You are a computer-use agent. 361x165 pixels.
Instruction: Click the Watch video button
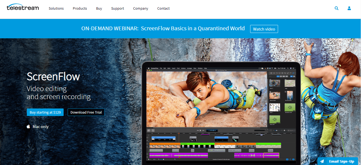point(264,29)
